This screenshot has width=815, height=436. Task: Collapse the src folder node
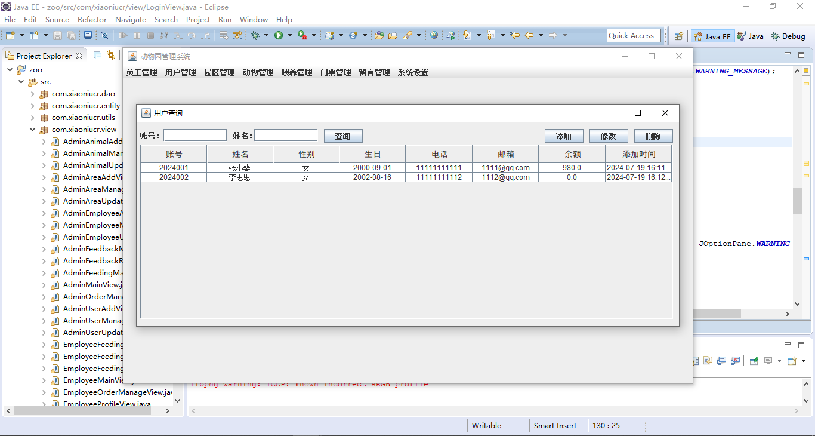21,82
